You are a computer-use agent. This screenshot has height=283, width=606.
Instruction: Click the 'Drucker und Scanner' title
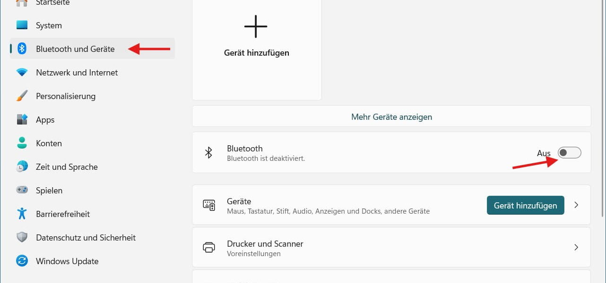coord(265,244)
